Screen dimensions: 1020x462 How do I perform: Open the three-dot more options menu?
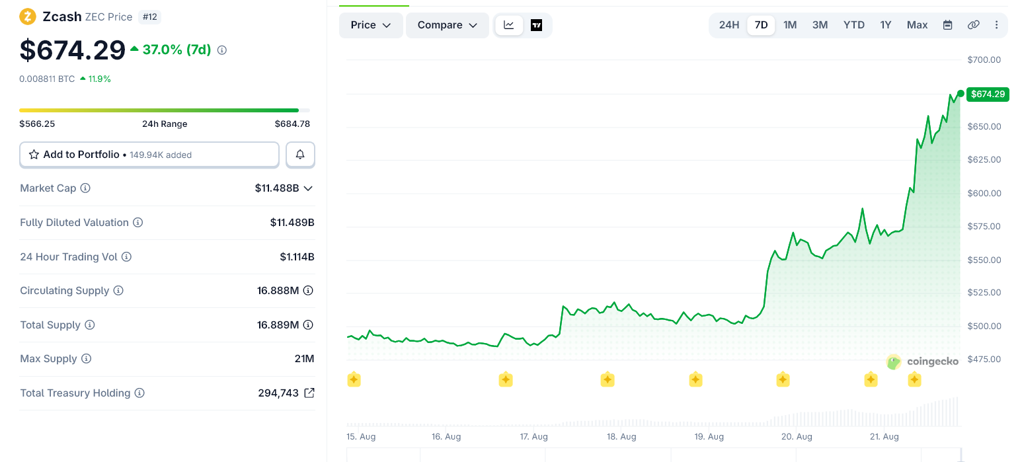tap(997, 25)
